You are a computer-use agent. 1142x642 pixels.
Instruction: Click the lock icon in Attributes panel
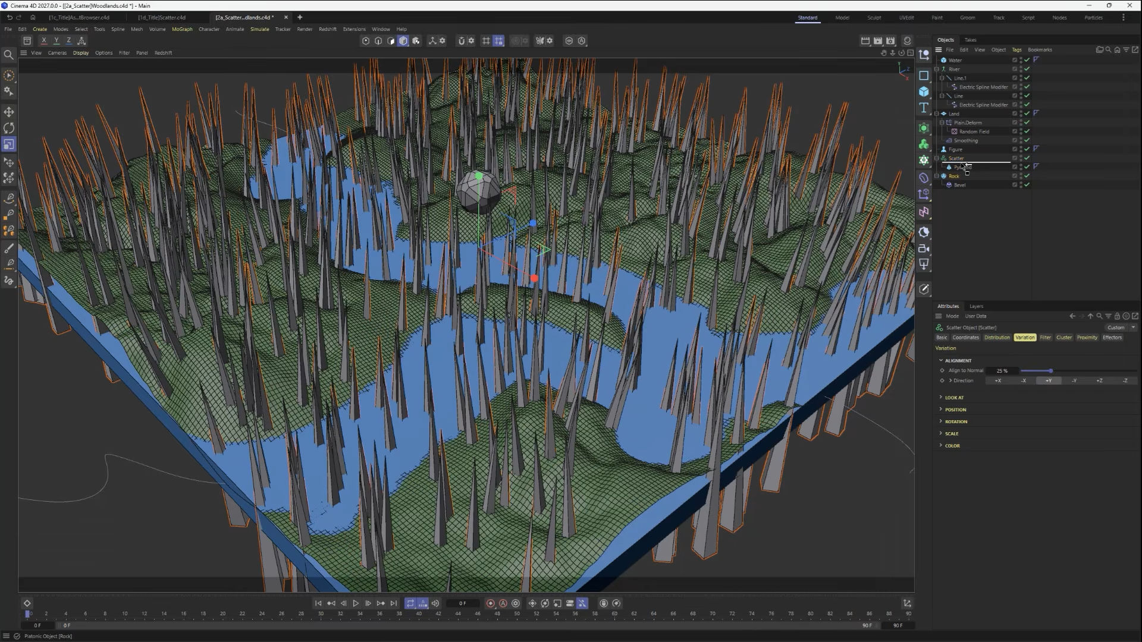[x=1117, y=316]
